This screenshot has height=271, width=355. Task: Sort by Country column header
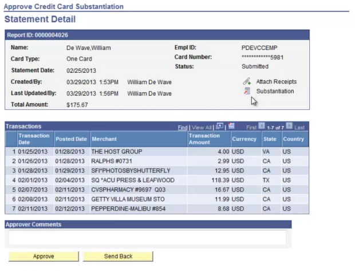coord(293,139)
